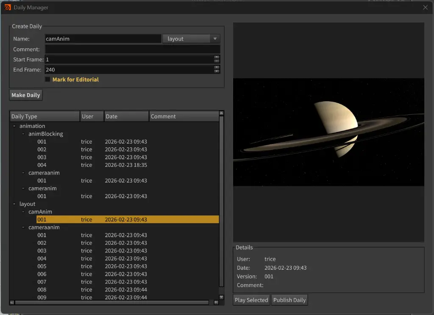434x315 pixels.
Task: Click the horizontal scroll-left arrow
Action: click(x=12, y=302)
